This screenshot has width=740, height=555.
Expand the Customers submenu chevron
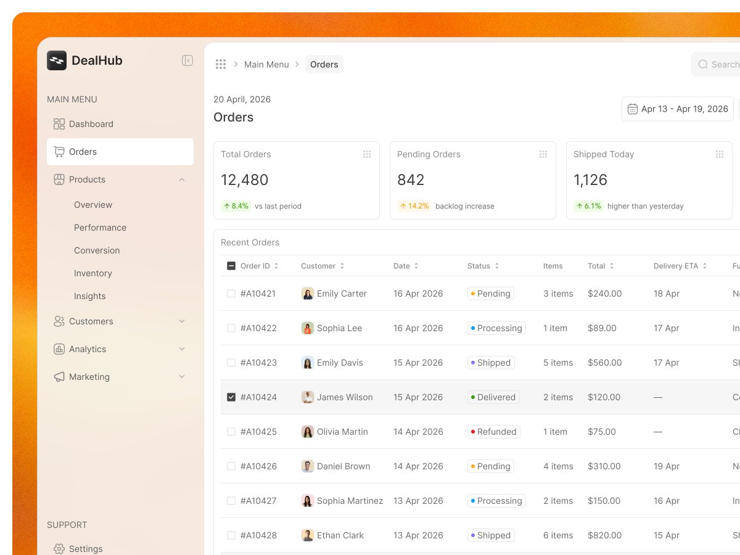tap(182, 321)
